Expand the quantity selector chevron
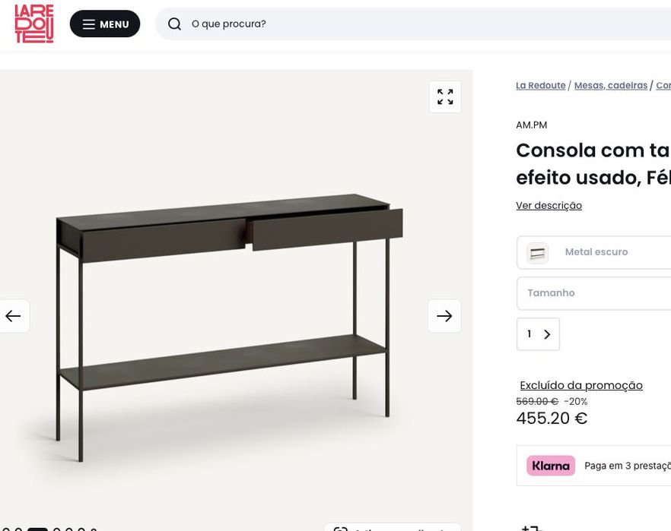Image resolution: width=671 pixels, height=531 pixels. point(547,334)
